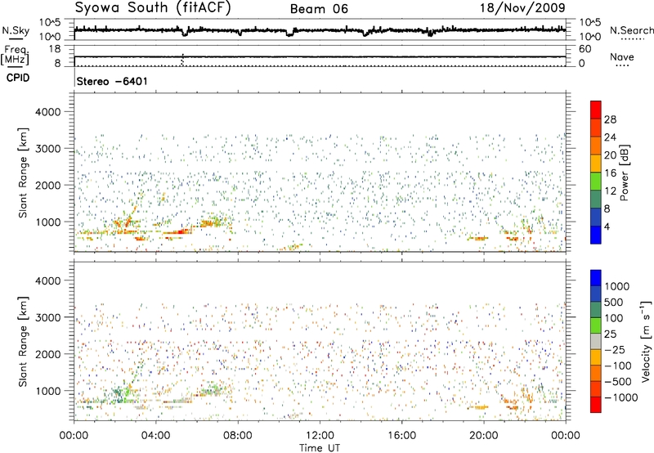Click the 'CPID' label

point(18,78)
